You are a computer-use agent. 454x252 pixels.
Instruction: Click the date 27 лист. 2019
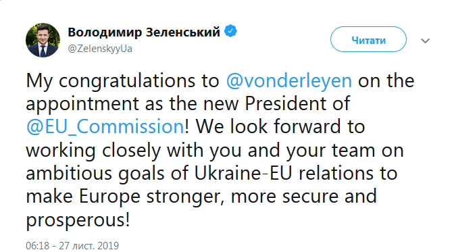89,246
